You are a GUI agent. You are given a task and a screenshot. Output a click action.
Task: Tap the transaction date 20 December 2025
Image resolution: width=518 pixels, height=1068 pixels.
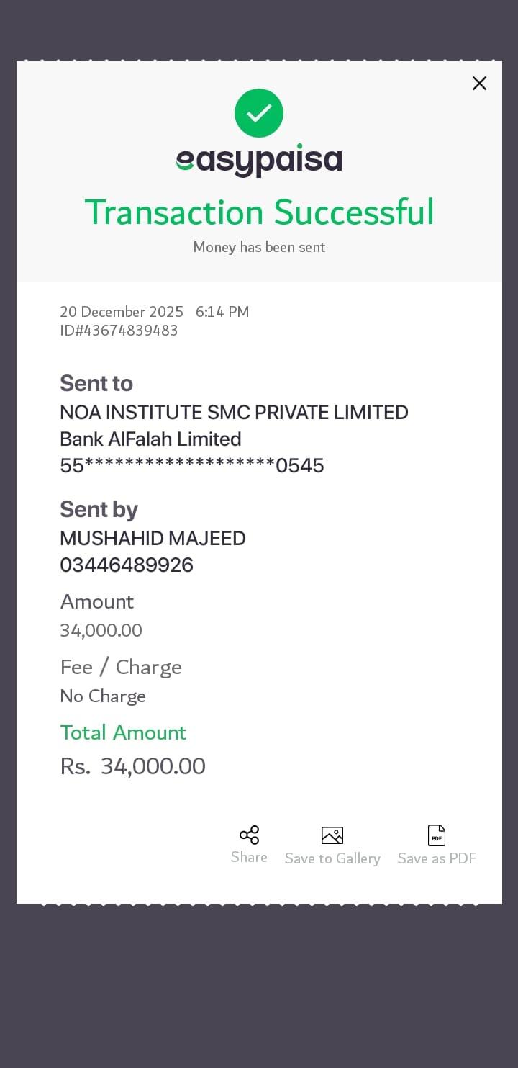pyautogui.click(x=122, y=312)
